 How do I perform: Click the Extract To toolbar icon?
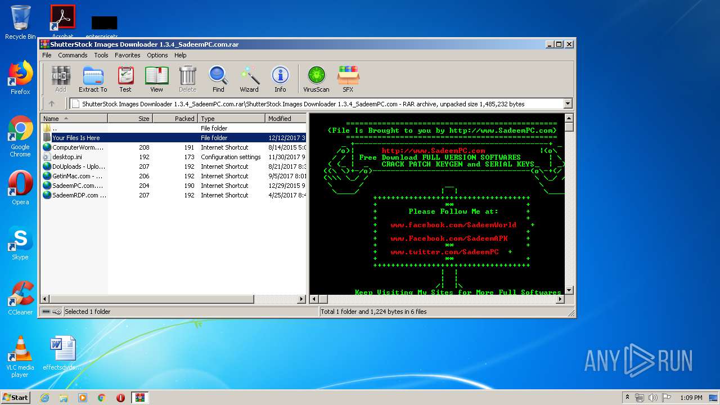pyautogui.click(x=93, y=79)
